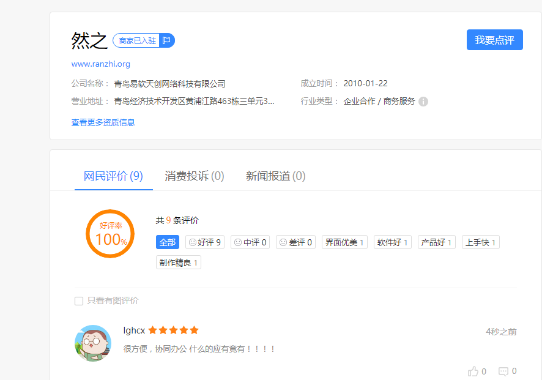The width and height of the screenshot is (542, 380).
Task: Filter reviews by 差评 0
Action: tap(295, 242)
